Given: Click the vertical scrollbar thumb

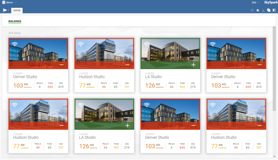Looking at the screenshot, I should (x=274, y=69).
